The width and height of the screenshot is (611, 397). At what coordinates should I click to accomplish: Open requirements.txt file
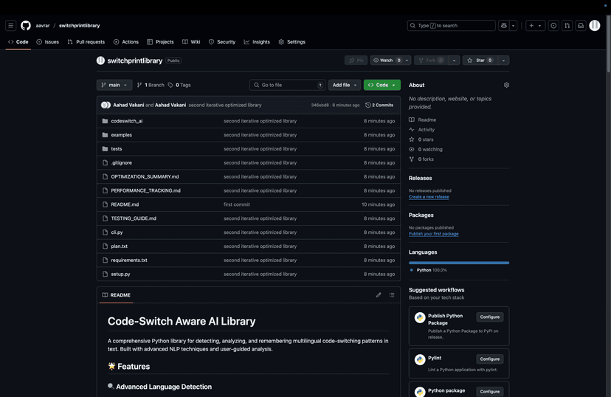(129, 260)
